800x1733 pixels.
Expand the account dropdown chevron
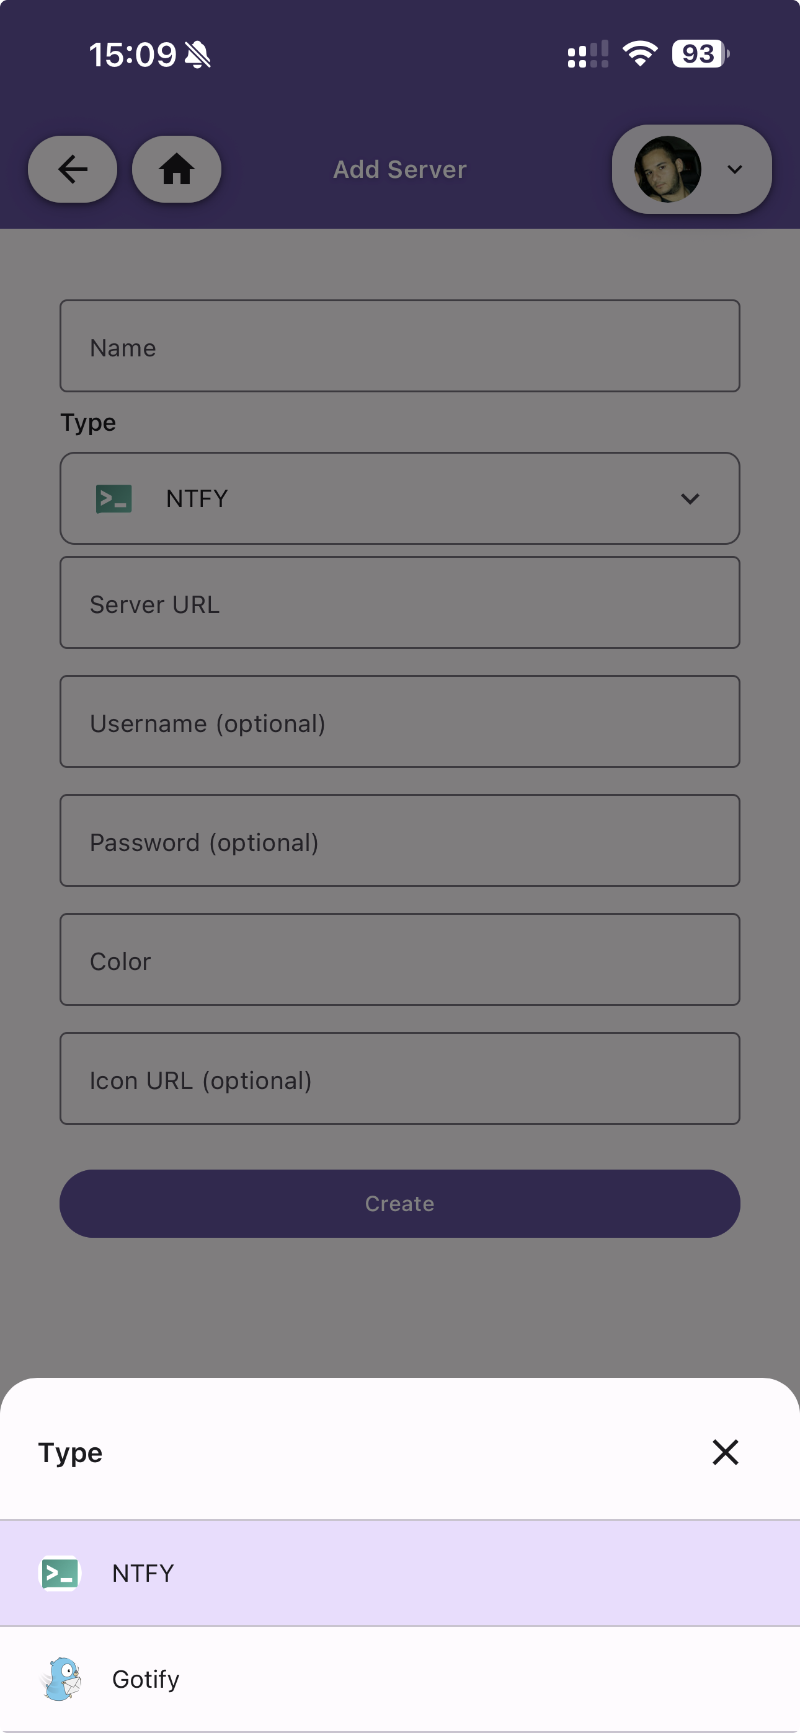tap(735, 169)
